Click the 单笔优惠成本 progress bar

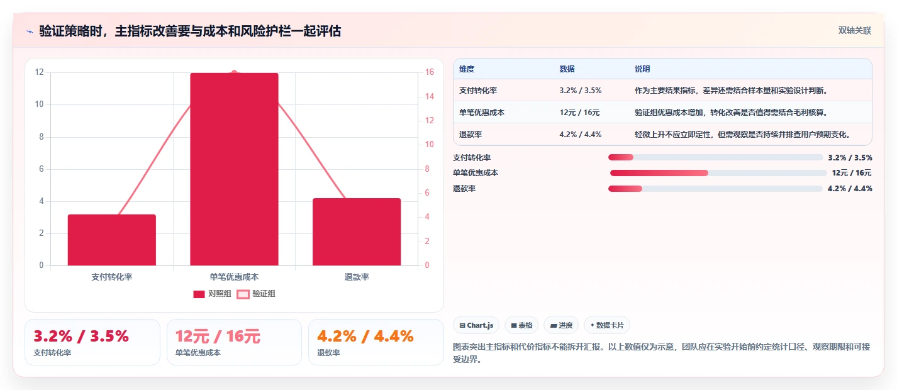coord(718,173)
